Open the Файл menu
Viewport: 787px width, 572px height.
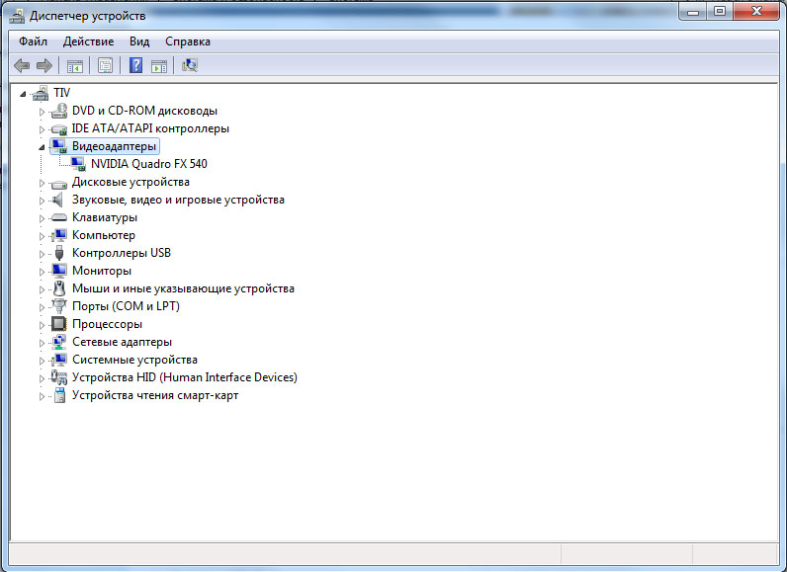click(34, 41)
